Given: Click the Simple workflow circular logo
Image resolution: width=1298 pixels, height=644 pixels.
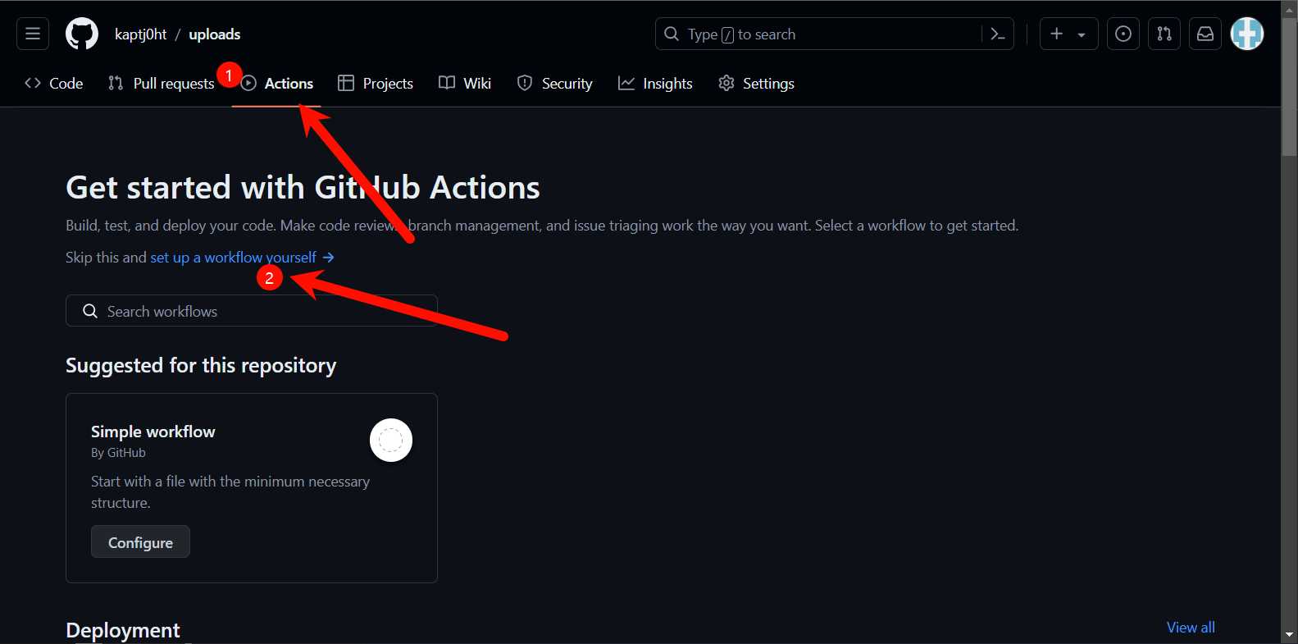Looking at the screenshot, I should (391, 441).
